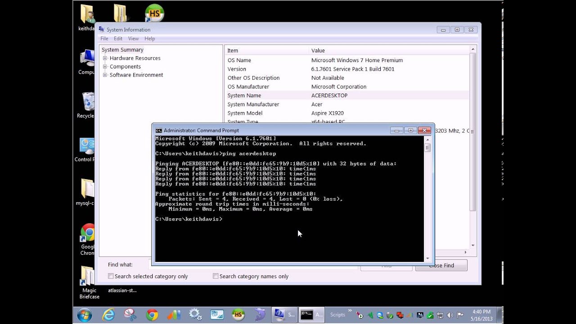Viewport: 576px width, 324px height.
Task: Select the Other OS Description row
Action: [346, 78]
